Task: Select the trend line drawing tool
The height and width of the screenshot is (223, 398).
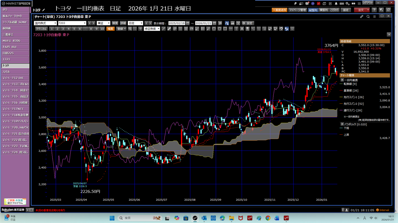Action: pyautogui.click(x=164, y=29)
